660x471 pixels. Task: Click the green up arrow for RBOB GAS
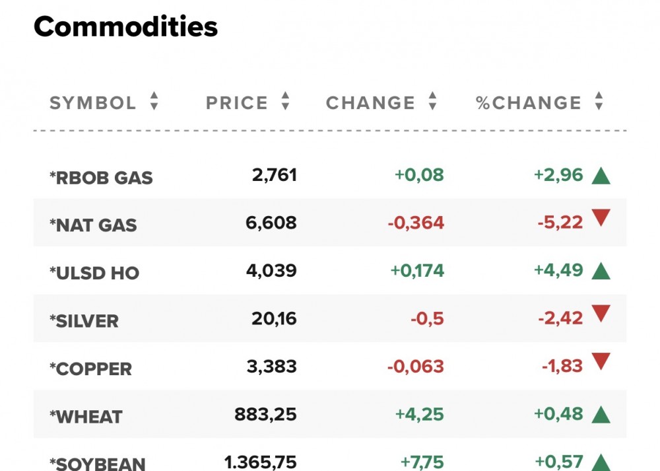tap(601, 176)
